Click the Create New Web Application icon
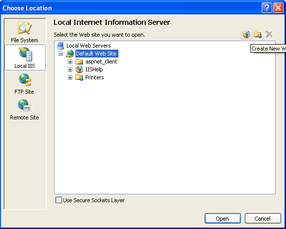Screen dimensions: 286x229 (x=246, y=34)
